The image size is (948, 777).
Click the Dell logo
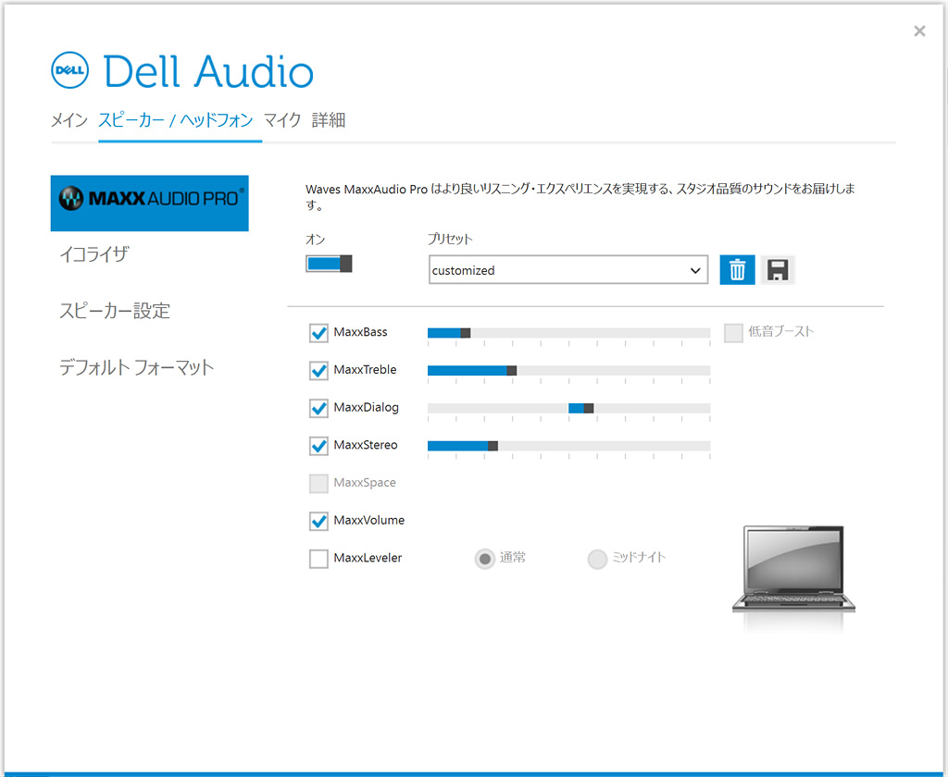coord(69,70)
